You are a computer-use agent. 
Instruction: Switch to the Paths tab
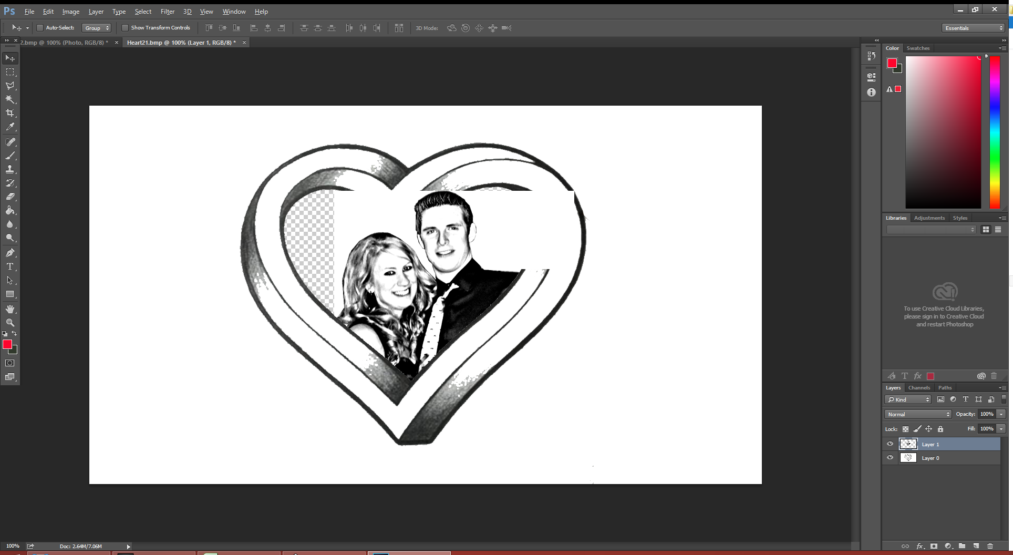945,388
